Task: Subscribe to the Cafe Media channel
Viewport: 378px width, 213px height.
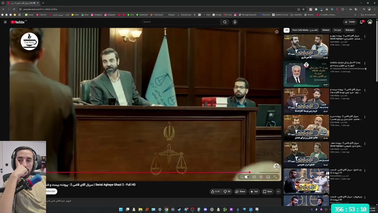Action: pos(50,191)
